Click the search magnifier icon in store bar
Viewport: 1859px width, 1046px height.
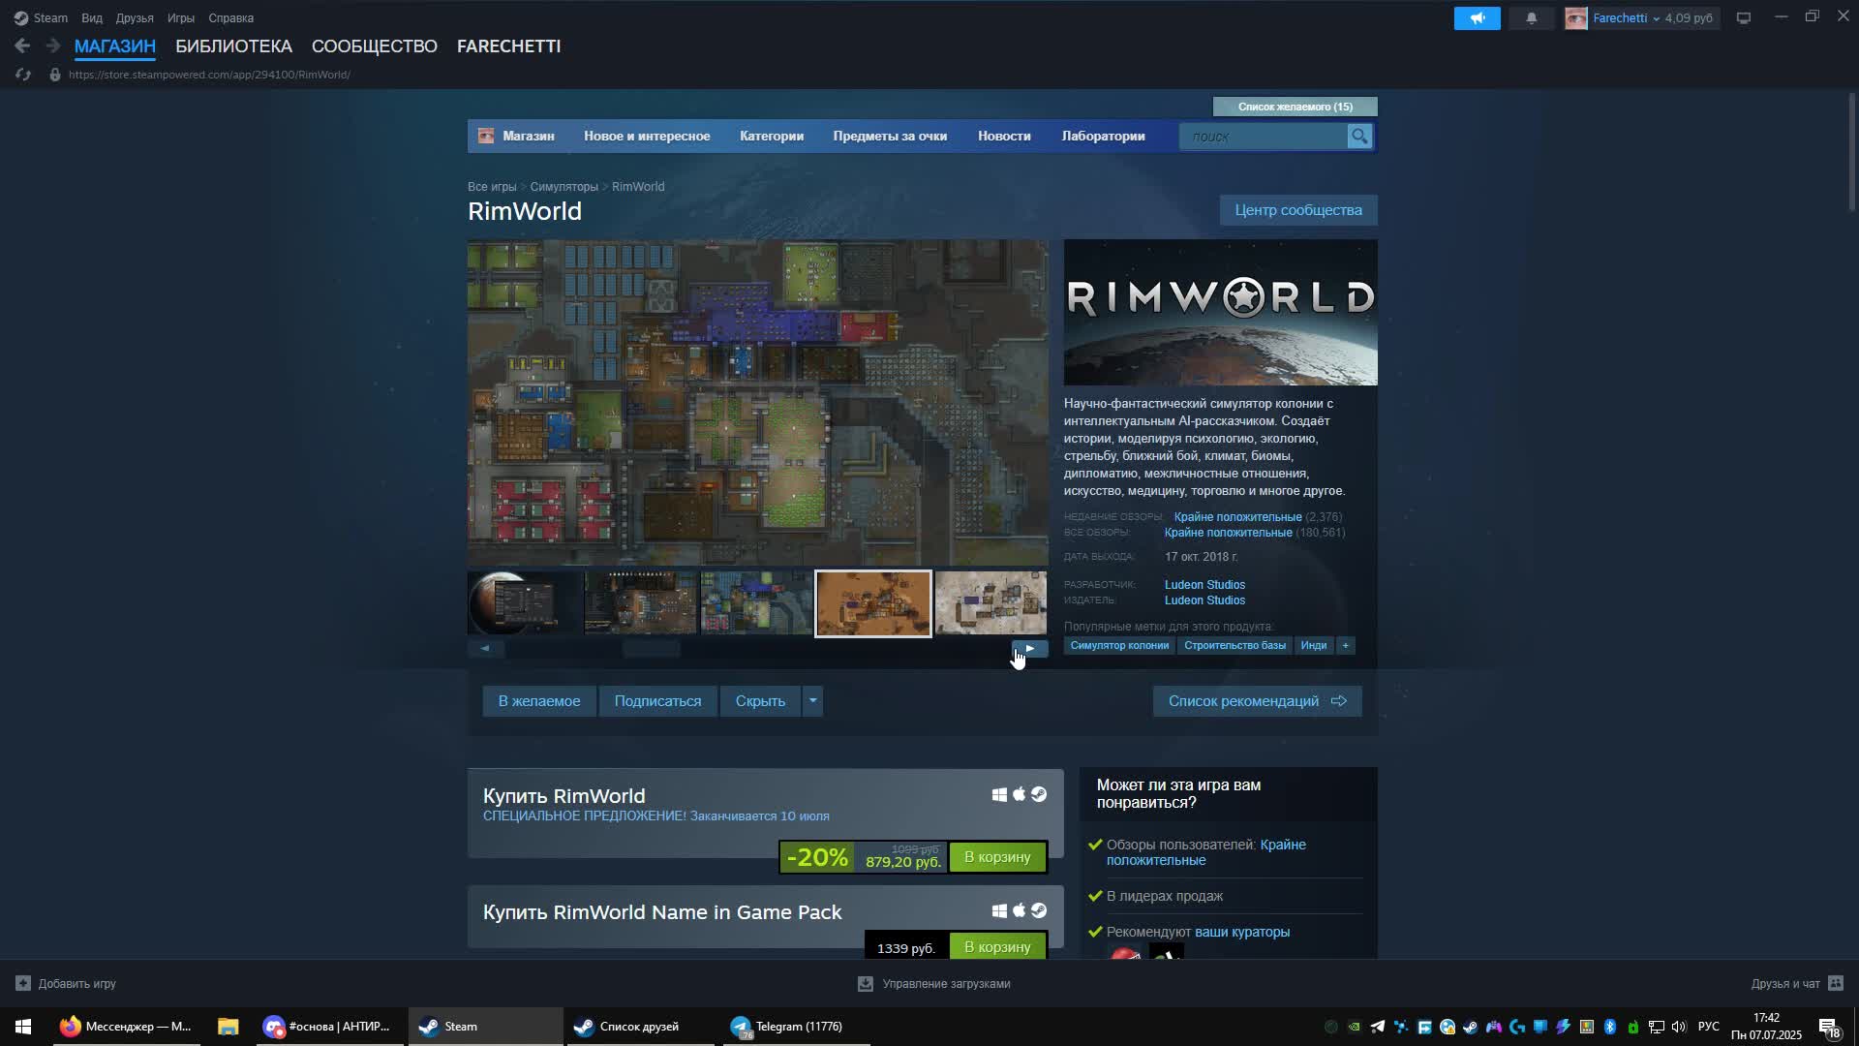pos(1359,137)
